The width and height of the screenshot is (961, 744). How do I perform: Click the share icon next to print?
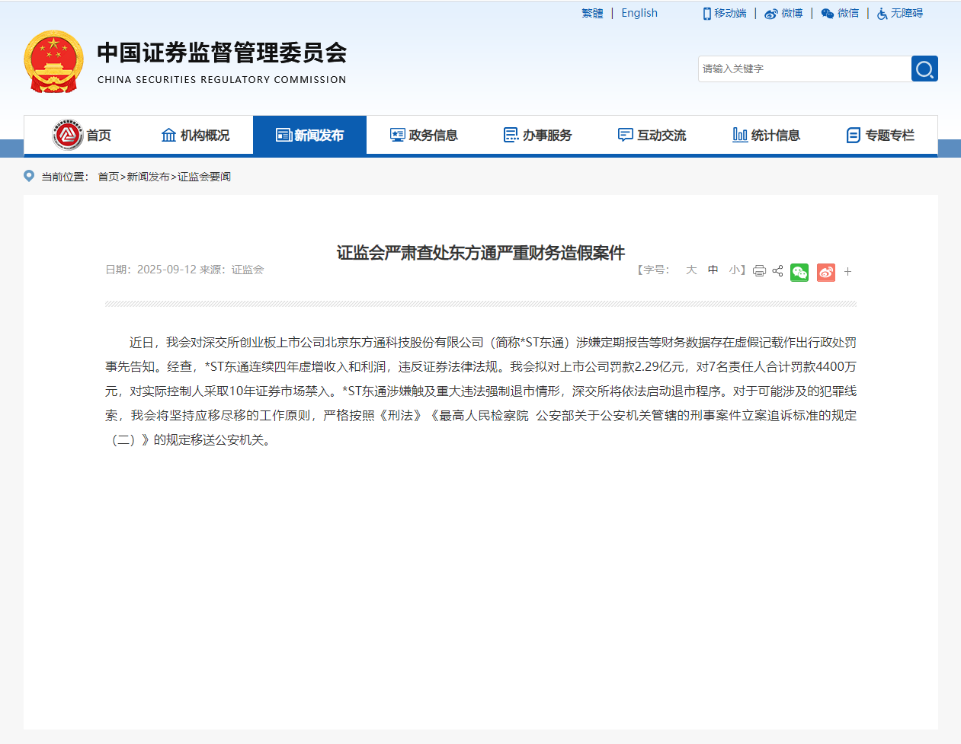(777, 271)
